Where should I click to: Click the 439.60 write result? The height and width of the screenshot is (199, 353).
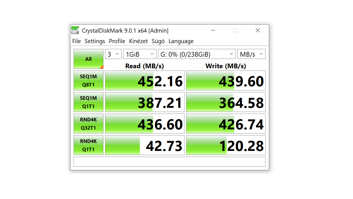click(x=226, y=80)
